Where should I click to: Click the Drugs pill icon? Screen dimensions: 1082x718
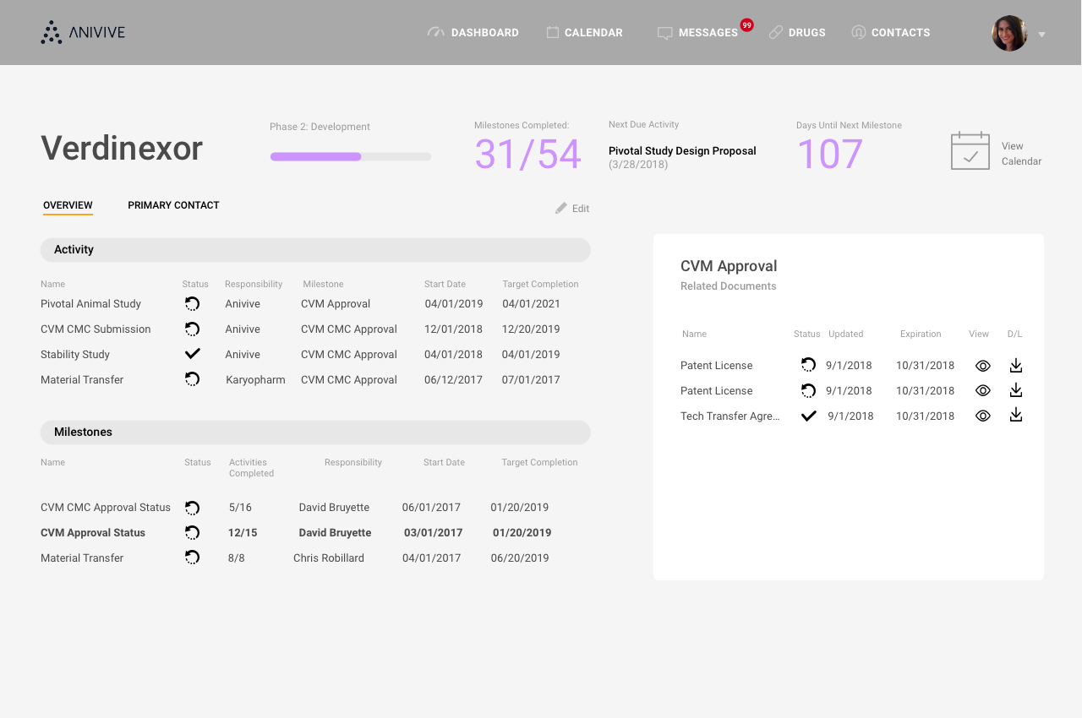[776, 32]
